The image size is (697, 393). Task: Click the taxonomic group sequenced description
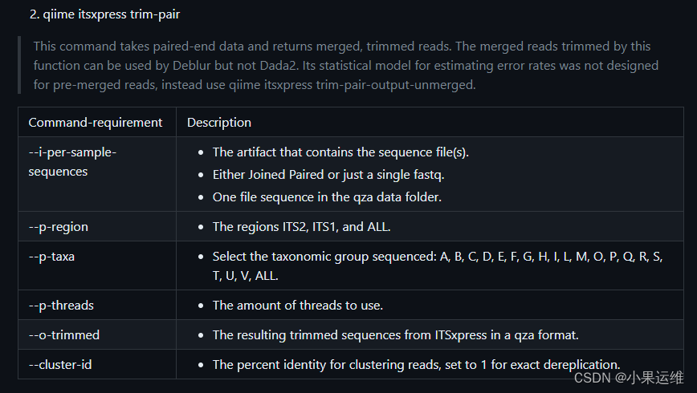coord(438,265)
